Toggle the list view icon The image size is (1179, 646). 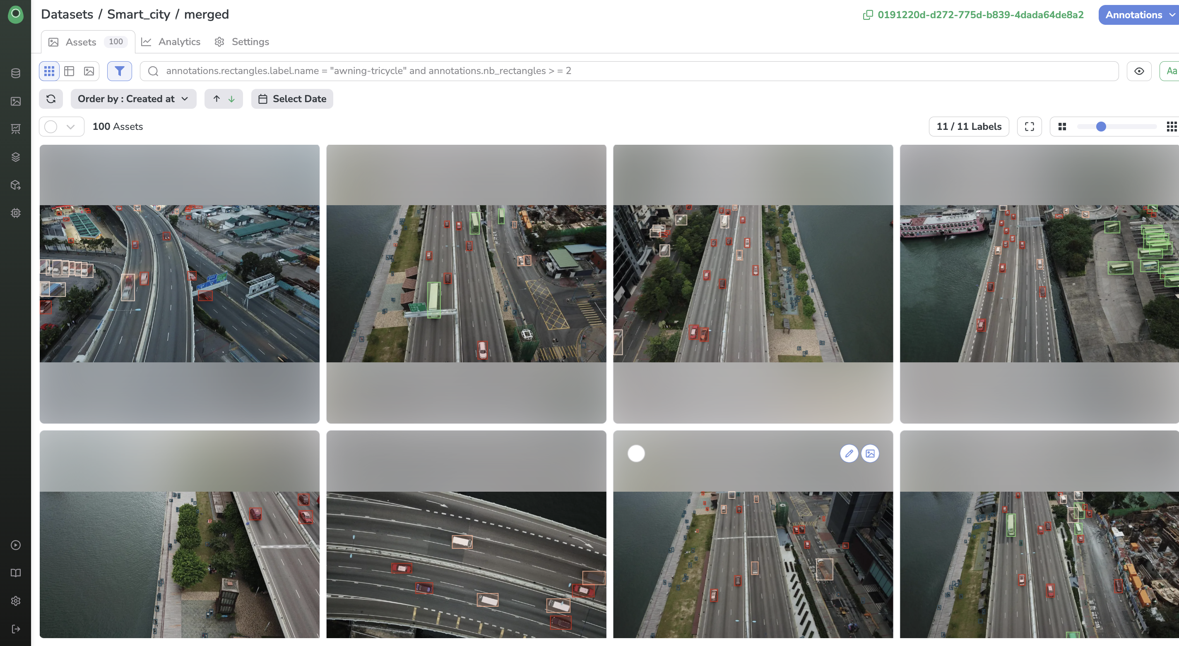[69, 71]
